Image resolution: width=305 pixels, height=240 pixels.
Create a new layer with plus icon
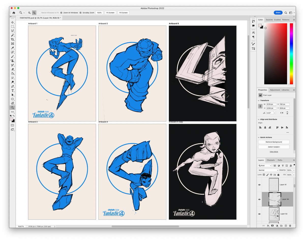coord(286,226)
